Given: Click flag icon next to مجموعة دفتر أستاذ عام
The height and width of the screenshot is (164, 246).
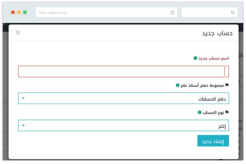Looking at the screenshot, I should [x=227, y=85].
